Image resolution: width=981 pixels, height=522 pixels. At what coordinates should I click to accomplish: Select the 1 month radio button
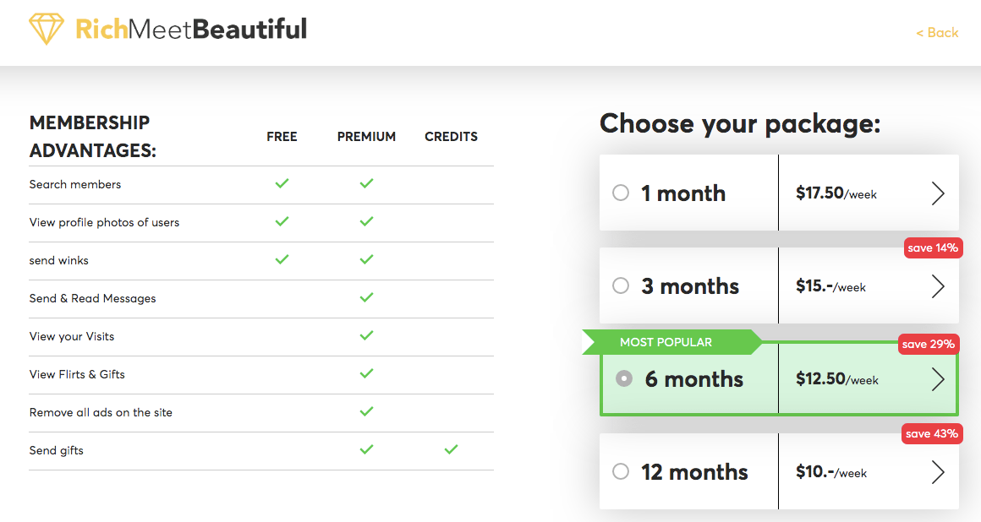[620, 193]
